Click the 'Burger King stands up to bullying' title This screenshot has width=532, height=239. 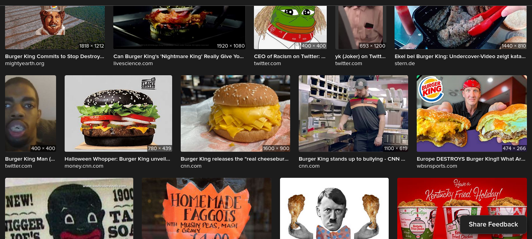(352, 159)
